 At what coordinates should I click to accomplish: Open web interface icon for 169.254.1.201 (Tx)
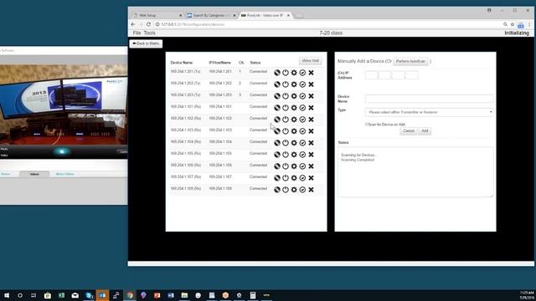[277, 73]
